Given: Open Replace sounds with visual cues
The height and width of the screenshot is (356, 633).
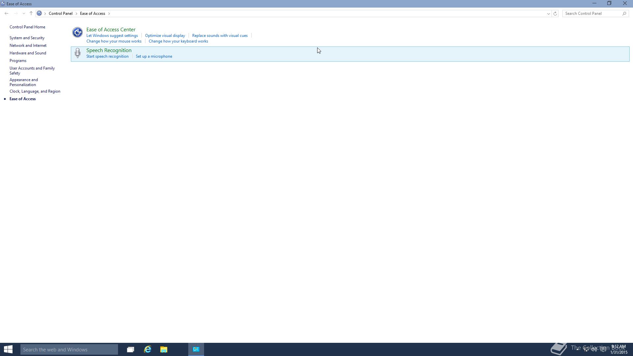Looking at the screenshot, I should (220, 36).
